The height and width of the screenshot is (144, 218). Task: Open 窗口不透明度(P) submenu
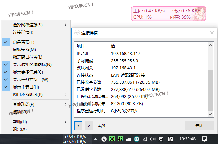(36, 95)
